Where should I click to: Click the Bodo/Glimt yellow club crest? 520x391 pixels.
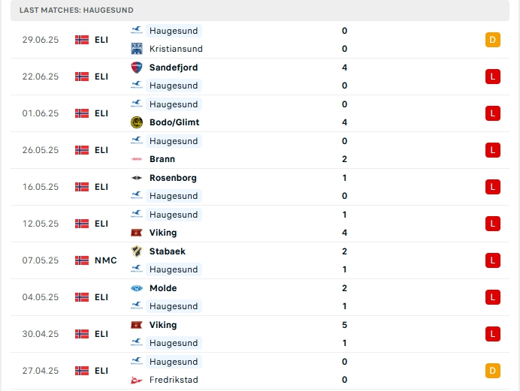click(137, 122)
